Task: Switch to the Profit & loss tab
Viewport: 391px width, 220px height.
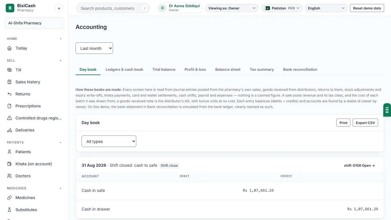Action: click(195, 69)
